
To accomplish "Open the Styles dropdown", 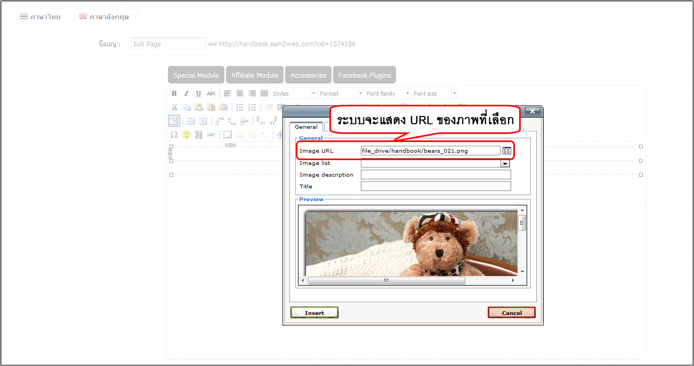I will click(x=294, y=94).
